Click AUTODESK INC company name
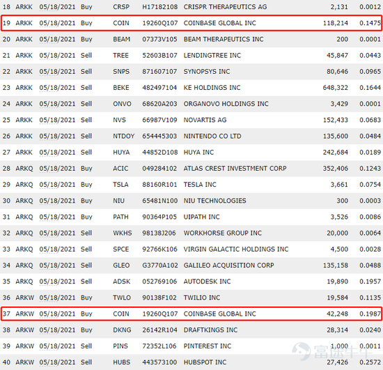The height and width of the screenshot is (370, 383). pyautogui.click(x=207, y=281)
